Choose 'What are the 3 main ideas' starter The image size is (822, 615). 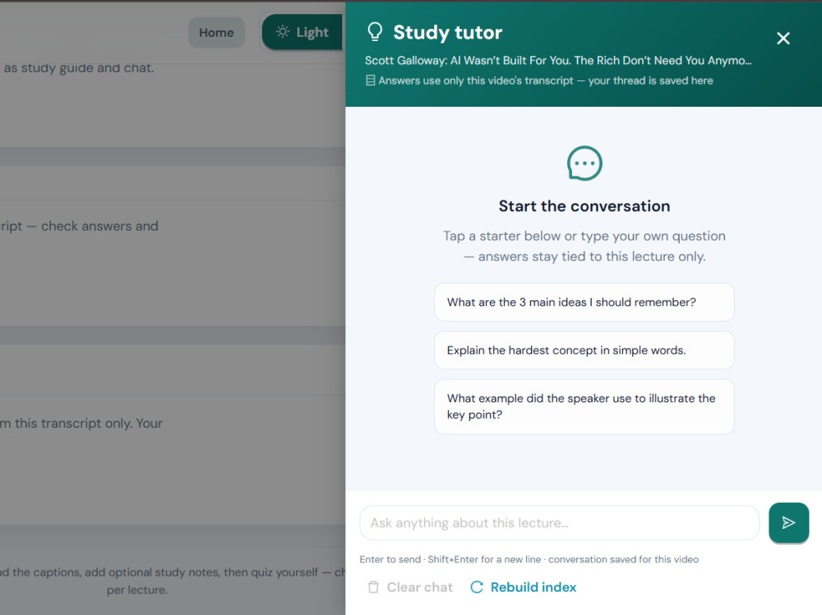pos(584,302)
